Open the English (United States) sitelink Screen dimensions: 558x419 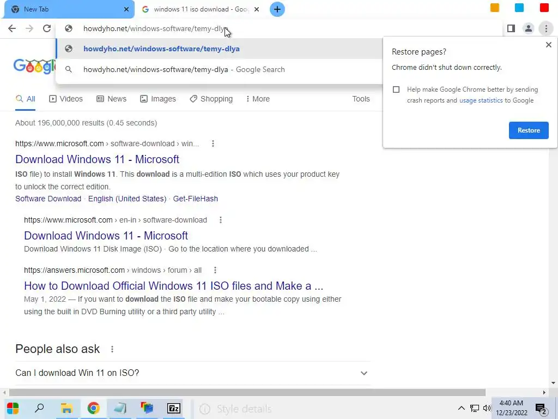[x=127, y=199]
